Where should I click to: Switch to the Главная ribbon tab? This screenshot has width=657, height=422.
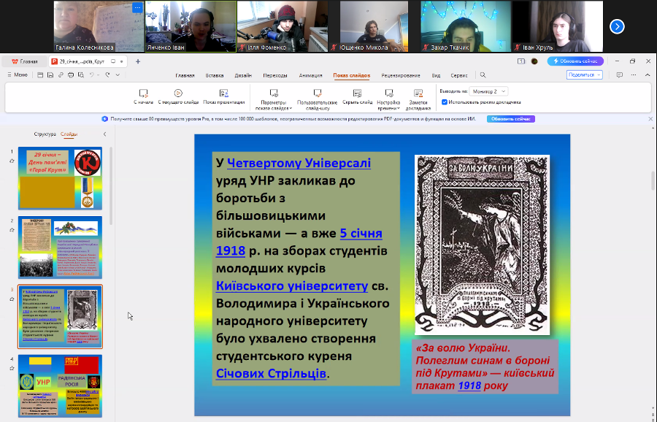pyautogui.click(x=185, y=75)
